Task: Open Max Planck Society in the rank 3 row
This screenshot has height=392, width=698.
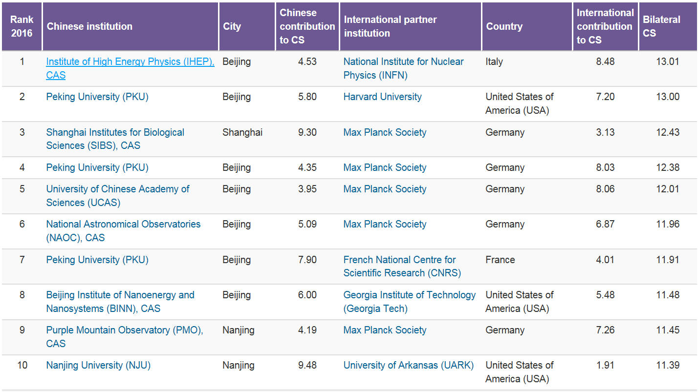Action: (385, 132)
